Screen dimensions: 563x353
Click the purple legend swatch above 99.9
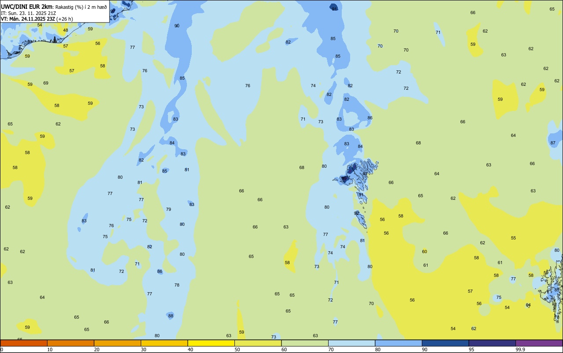[x=539, y=343]
